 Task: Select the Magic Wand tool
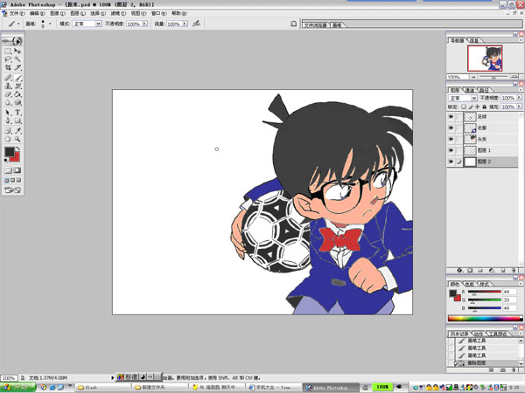click(x=17, y=59)
